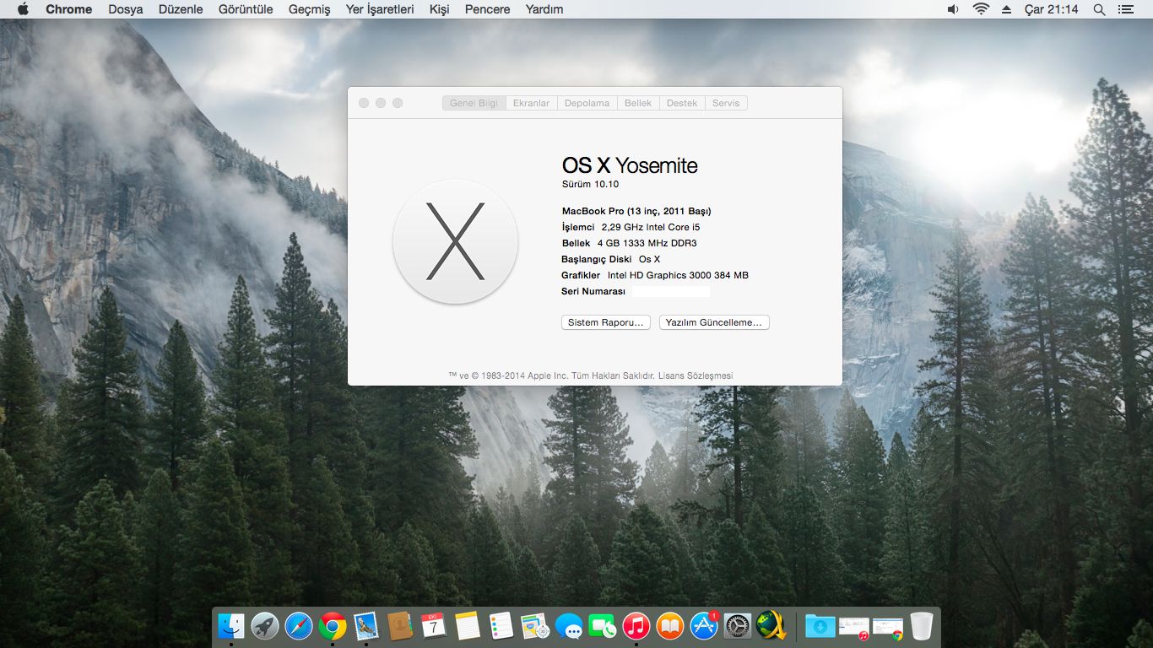Click the Sürüm 10.10 version text
The height and width of the screenshot is (648, 1153).
[x=591, y=184]
